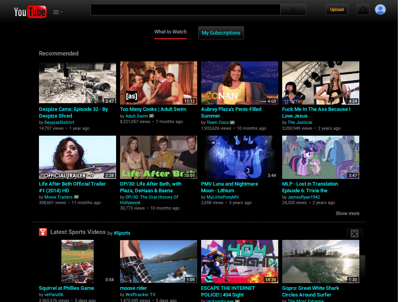
Task: Click title 'Too Many Cooks | Adult Swim'
Action: click(153, 109)
